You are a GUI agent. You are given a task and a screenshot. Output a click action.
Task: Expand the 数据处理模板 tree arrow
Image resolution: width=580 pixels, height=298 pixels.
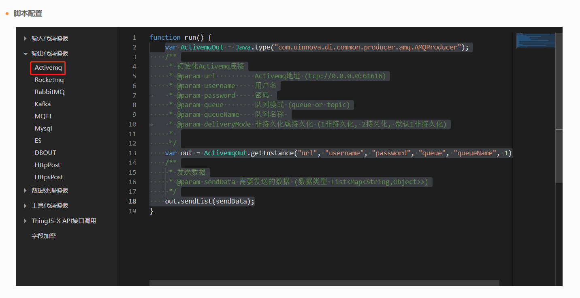25,191
